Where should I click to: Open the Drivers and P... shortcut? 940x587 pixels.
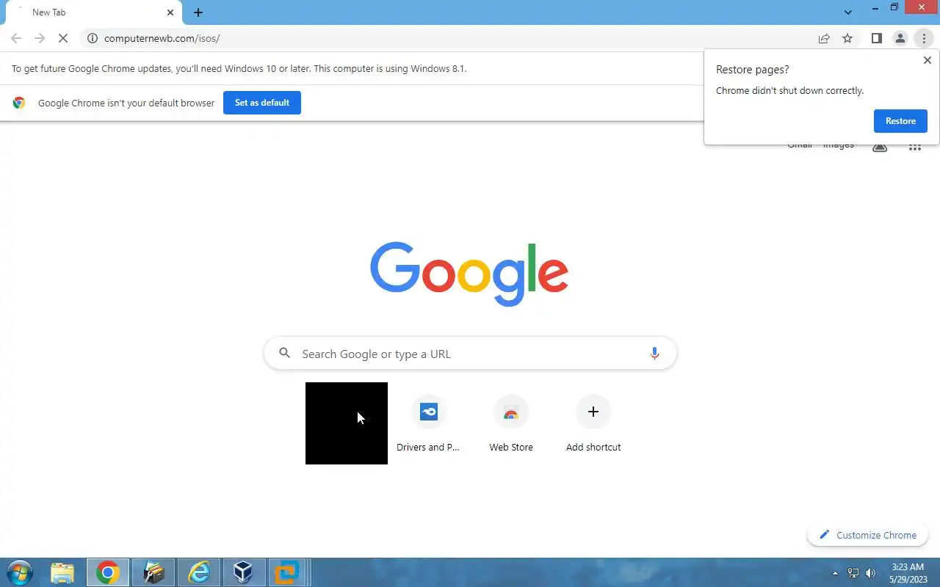pos(429,423)
